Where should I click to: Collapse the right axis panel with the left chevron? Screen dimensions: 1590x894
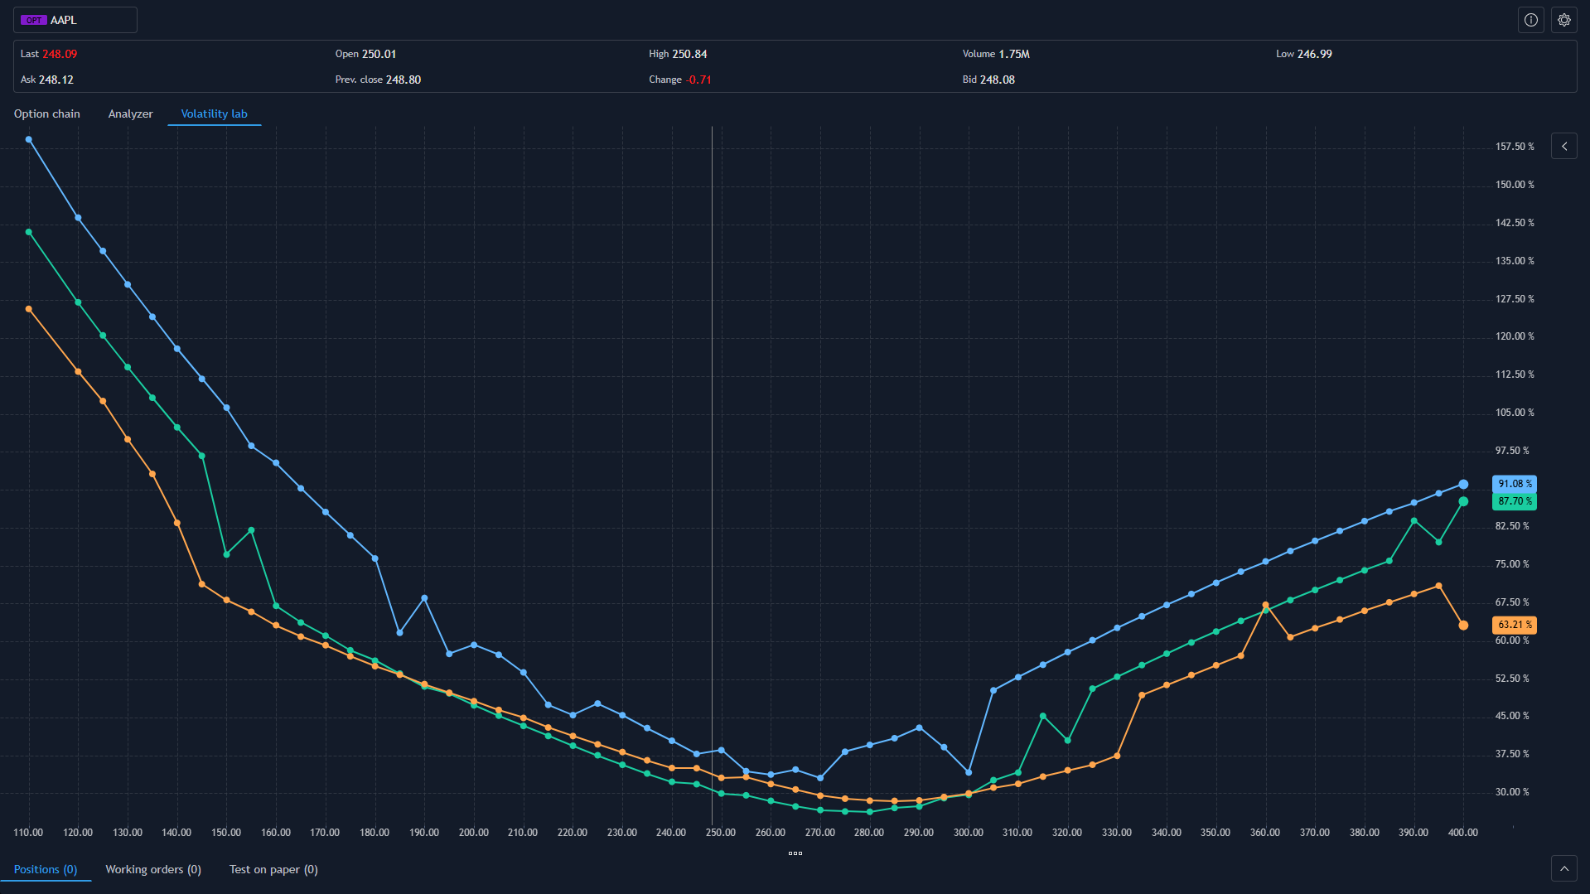1564,146
